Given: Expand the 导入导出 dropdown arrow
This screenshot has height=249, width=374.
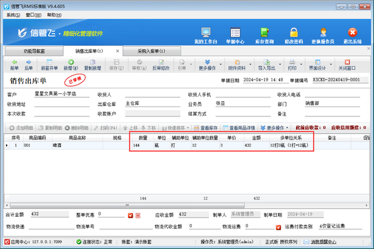Looking at the screenshot, I should point(280,64).
